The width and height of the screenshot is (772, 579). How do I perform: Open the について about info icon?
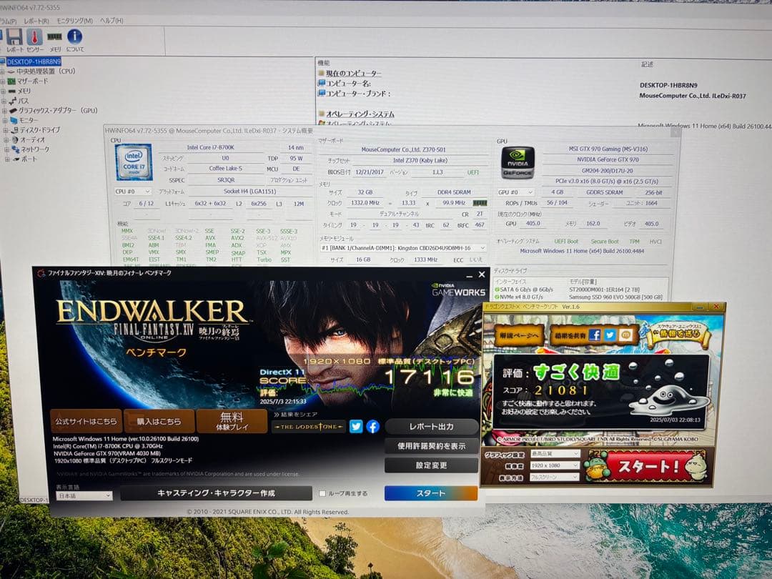coord(74,36)
